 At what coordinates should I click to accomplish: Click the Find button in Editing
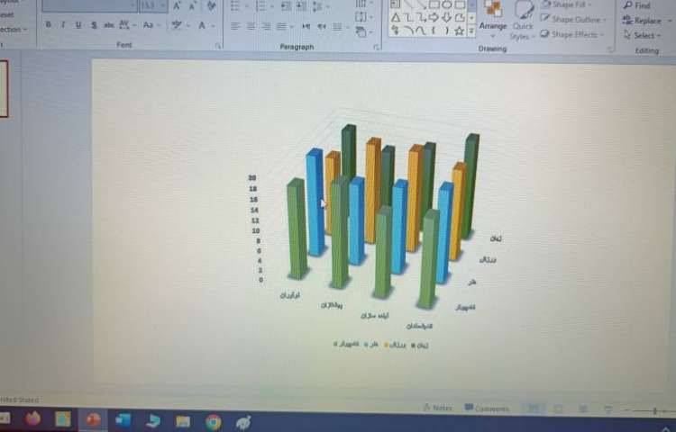point(636,5)
